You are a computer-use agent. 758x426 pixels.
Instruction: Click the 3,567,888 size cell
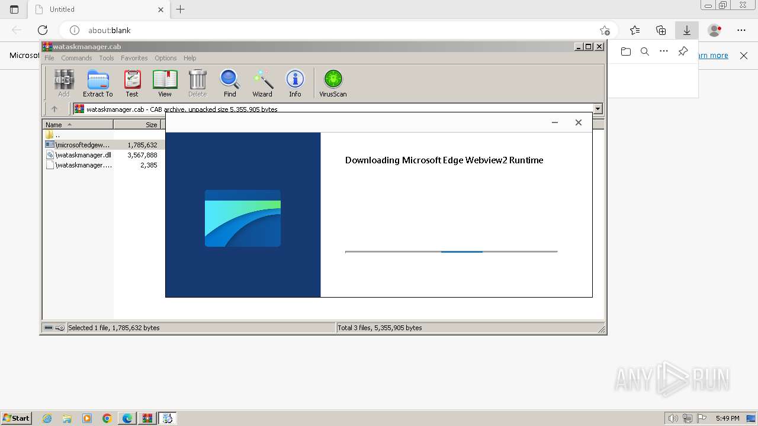click(x=142, y=155)
